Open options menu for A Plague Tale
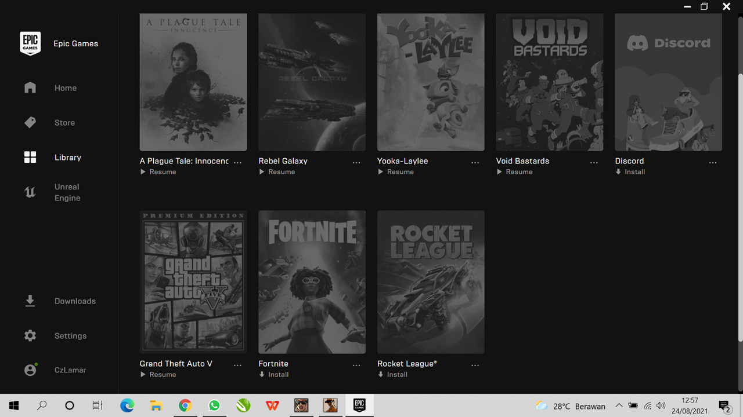This screenshot has height=417, width=743. point(237,163)
